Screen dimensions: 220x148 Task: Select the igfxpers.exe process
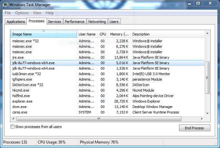click(x=108, y=79)
